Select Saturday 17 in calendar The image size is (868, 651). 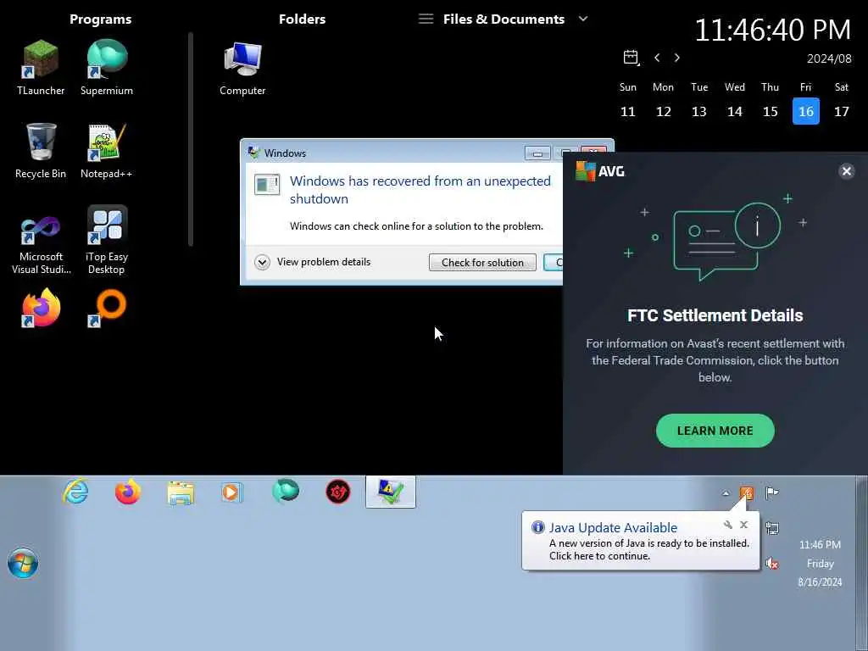click(x=842, y=111)
